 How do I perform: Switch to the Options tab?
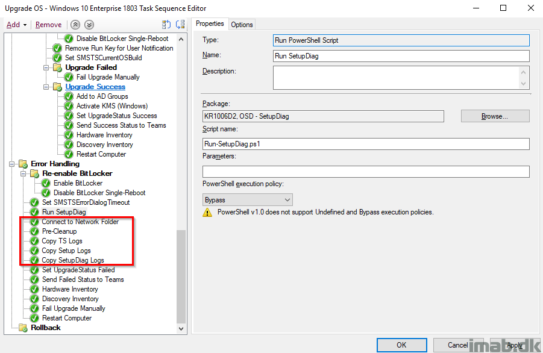tap(242, 25)
